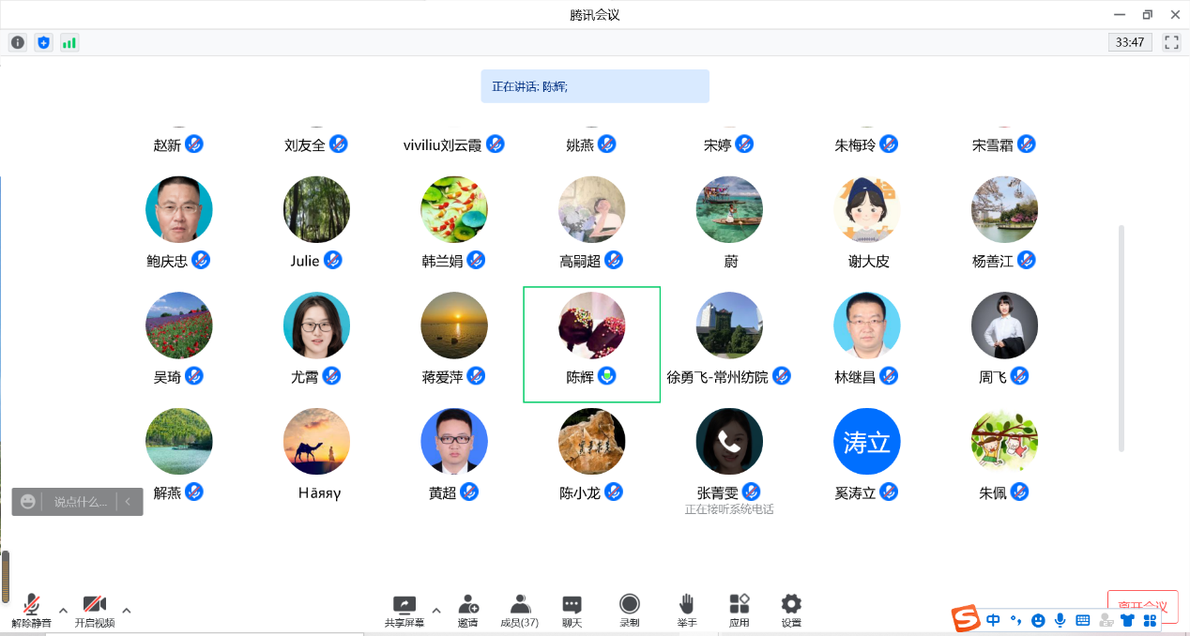Click the muted mic icon beside Julie

pyautogui.click(x=333, y=260)
